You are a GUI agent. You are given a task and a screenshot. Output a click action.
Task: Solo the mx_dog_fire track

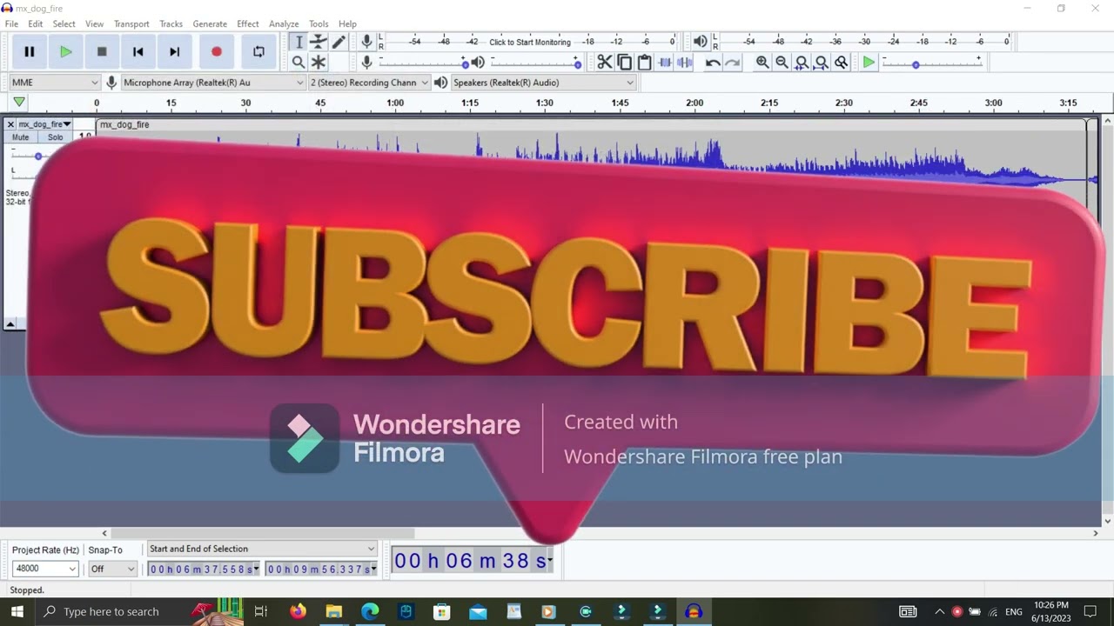point(56,137)
